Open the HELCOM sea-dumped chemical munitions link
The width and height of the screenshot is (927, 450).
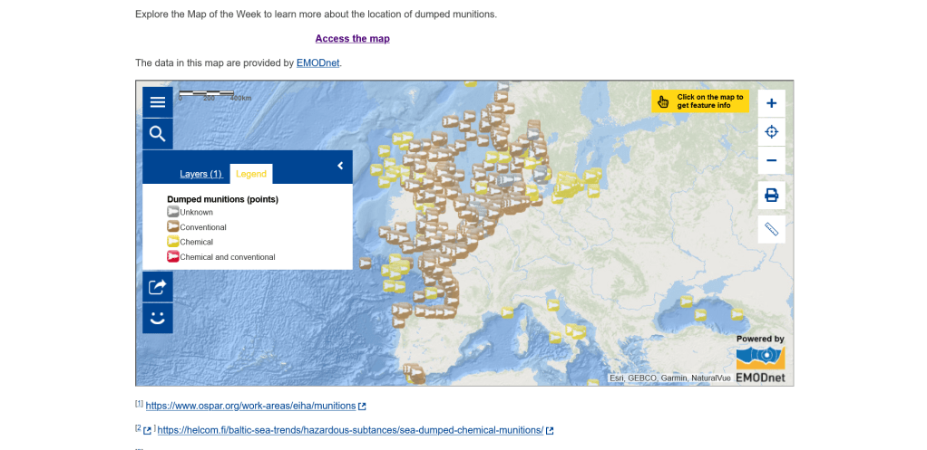[x=349, y=430]
